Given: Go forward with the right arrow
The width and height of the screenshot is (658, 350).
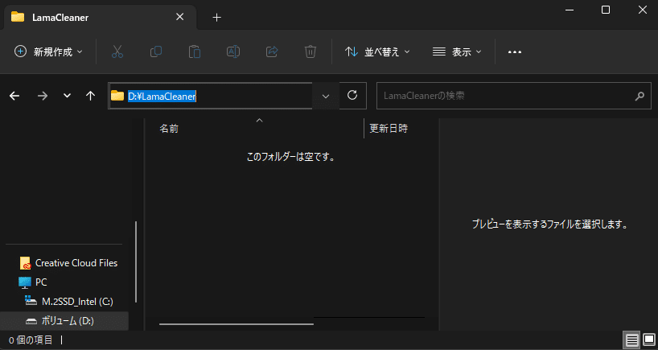Looking at the screenshot, I should pyautogui.click(x=43, y=96).
